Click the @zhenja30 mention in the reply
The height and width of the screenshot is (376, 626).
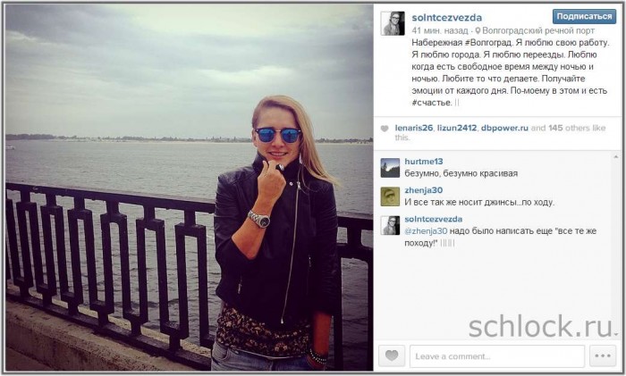tap(426, 230)
